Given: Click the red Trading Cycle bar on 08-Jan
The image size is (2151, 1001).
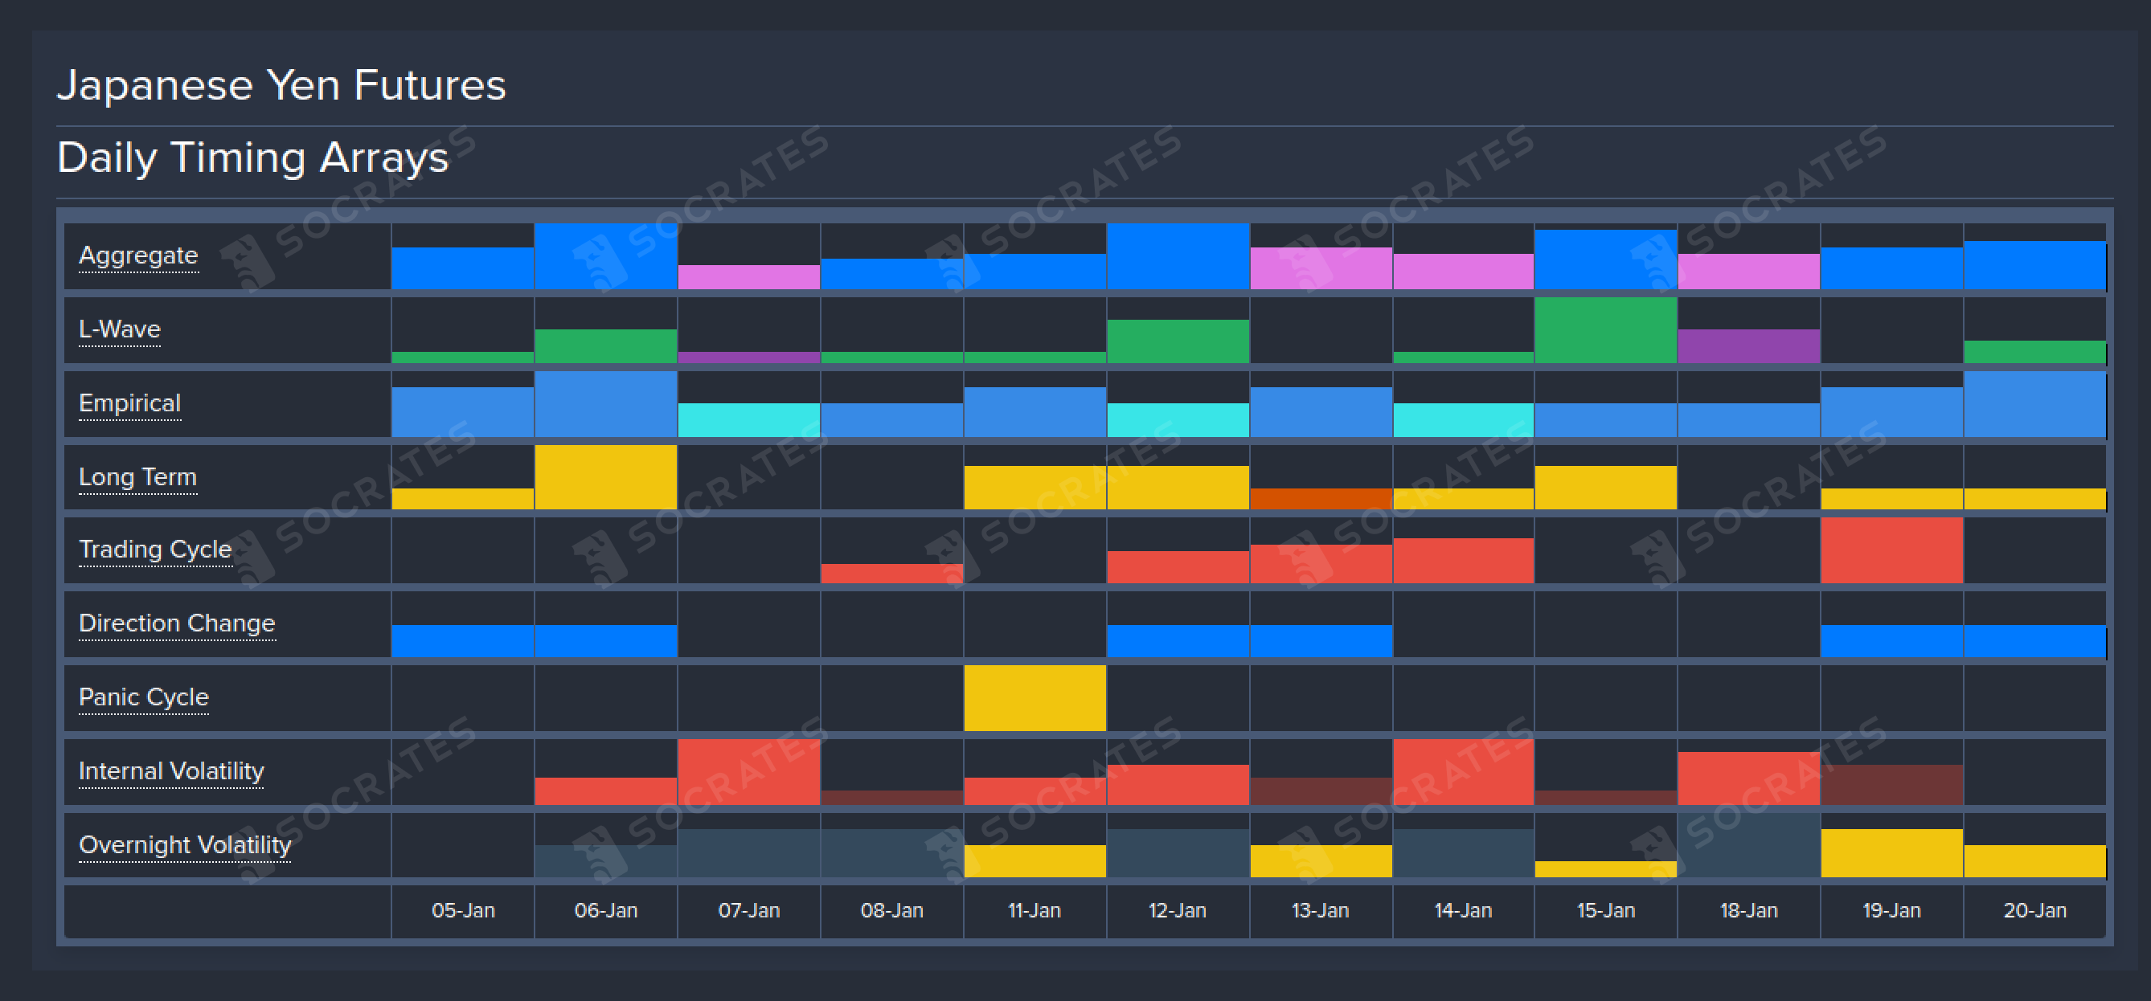Looking at the screenshot, I should (891, 574).
